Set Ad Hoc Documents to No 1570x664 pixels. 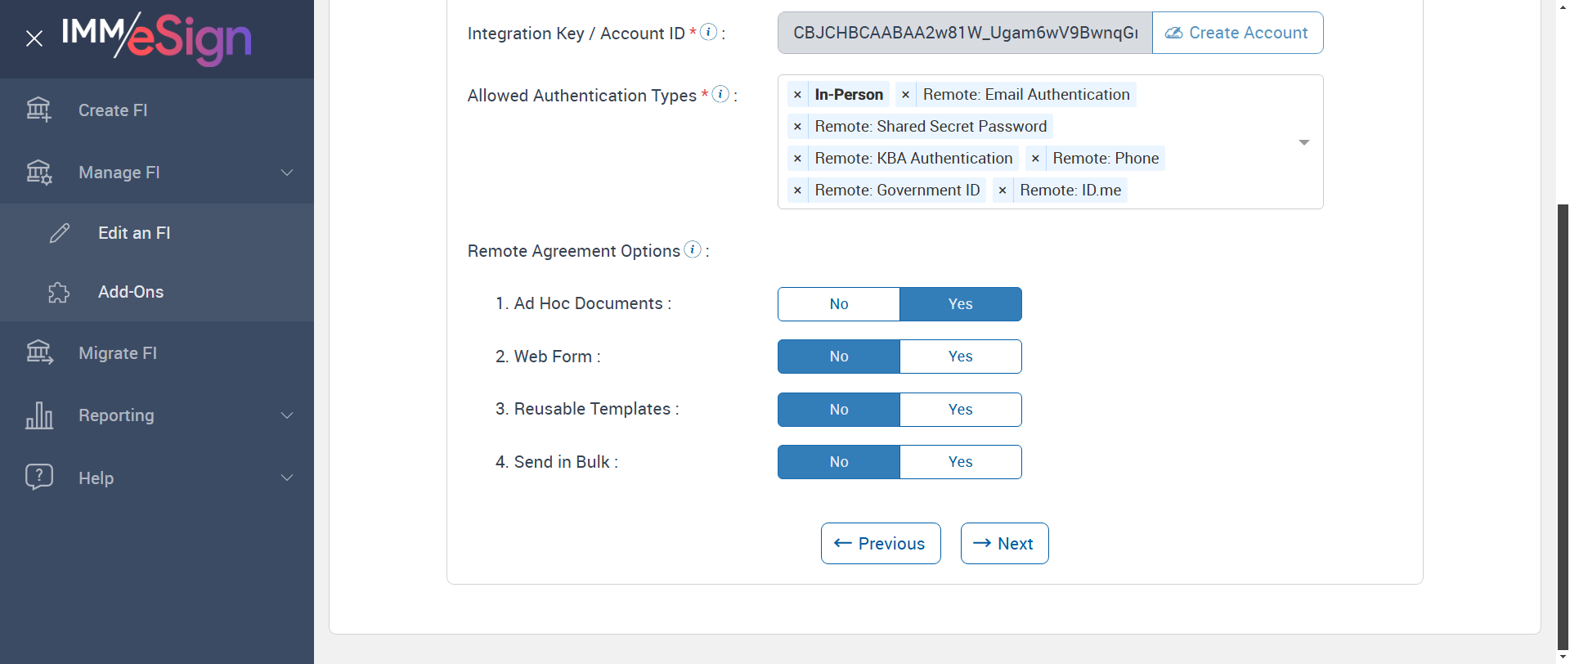pos(838,304)
